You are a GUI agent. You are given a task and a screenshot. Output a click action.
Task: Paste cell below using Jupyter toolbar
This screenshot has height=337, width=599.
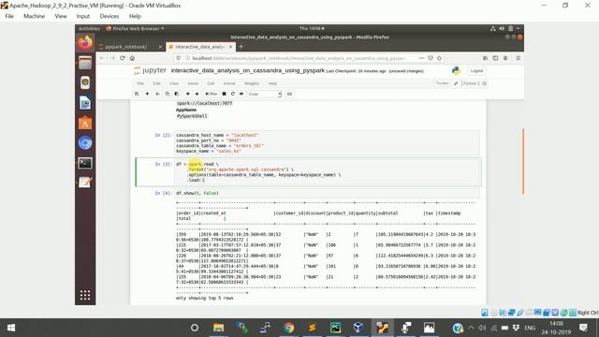177,94
